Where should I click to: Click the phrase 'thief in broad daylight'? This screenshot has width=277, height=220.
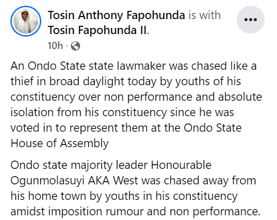pos(67,82)
